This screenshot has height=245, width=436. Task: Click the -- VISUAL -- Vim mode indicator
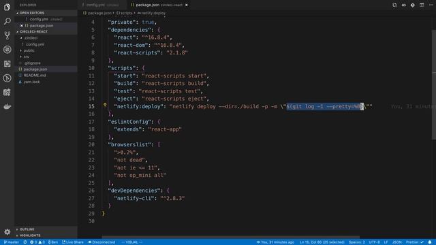(131, 242)
